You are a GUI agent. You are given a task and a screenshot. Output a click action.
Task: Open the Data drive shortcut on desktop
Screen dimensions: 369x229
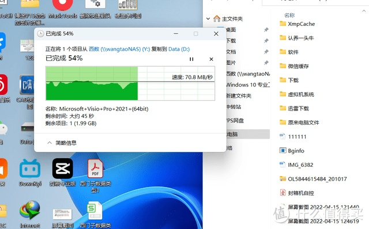(27, 133)
